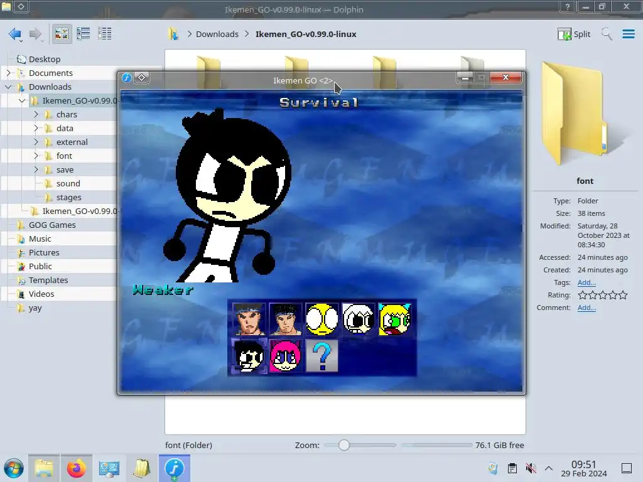This screenshot has height=482, width=643.
Task: Expand the Documents folder in tree
Action: 8,73
